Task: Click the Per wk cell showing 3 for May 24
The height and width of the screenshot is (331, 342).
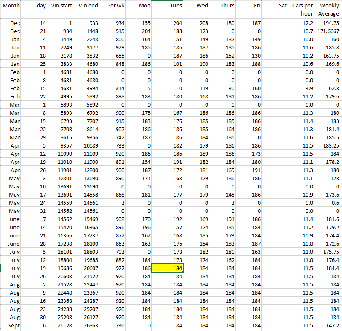Action: click(x=114, y=203)
